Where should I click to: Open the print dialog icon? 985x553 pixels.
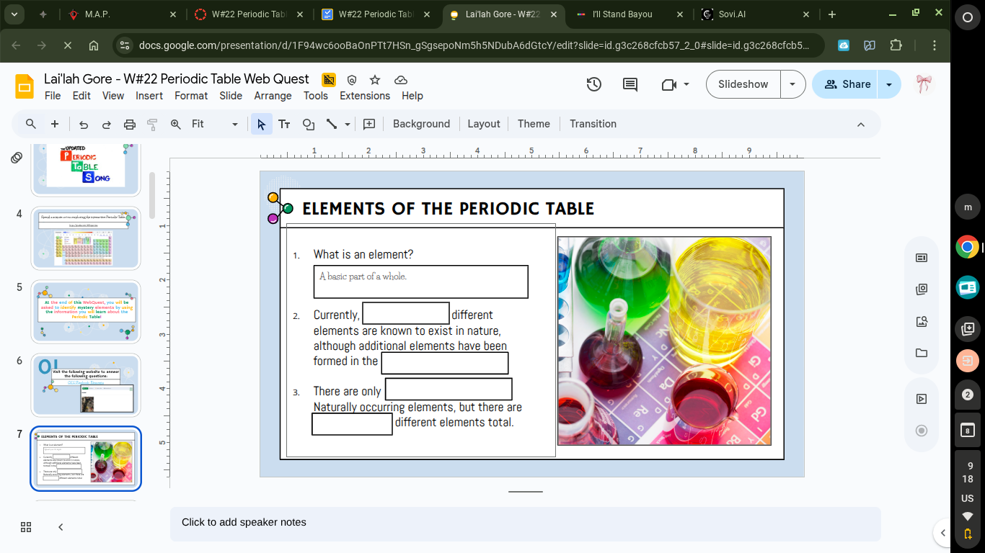click(130, 124)
